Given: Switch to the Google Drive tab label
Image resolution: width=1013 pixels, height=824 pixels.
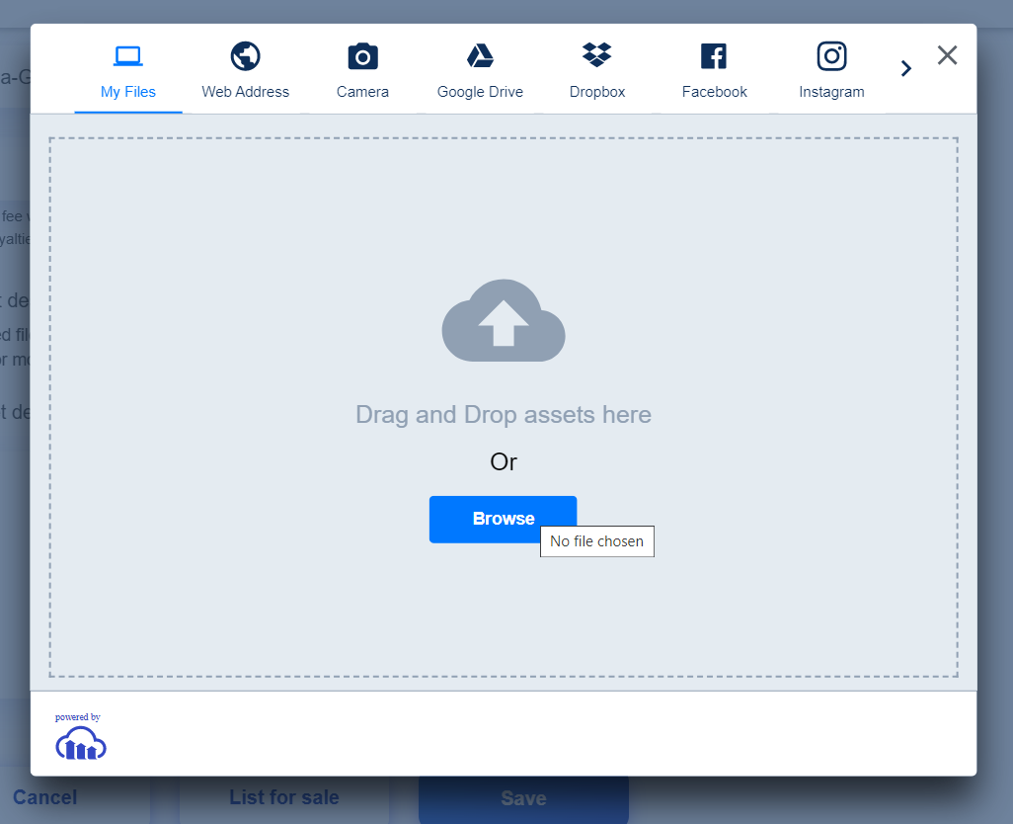Looking at the screenshot, I should [480, 92].
